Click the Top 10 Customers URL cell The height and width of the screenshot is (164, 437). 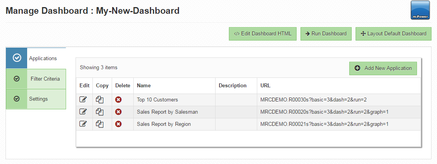tap(313, 100)
